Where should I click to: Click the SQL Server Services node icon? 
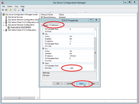[6, 17]
